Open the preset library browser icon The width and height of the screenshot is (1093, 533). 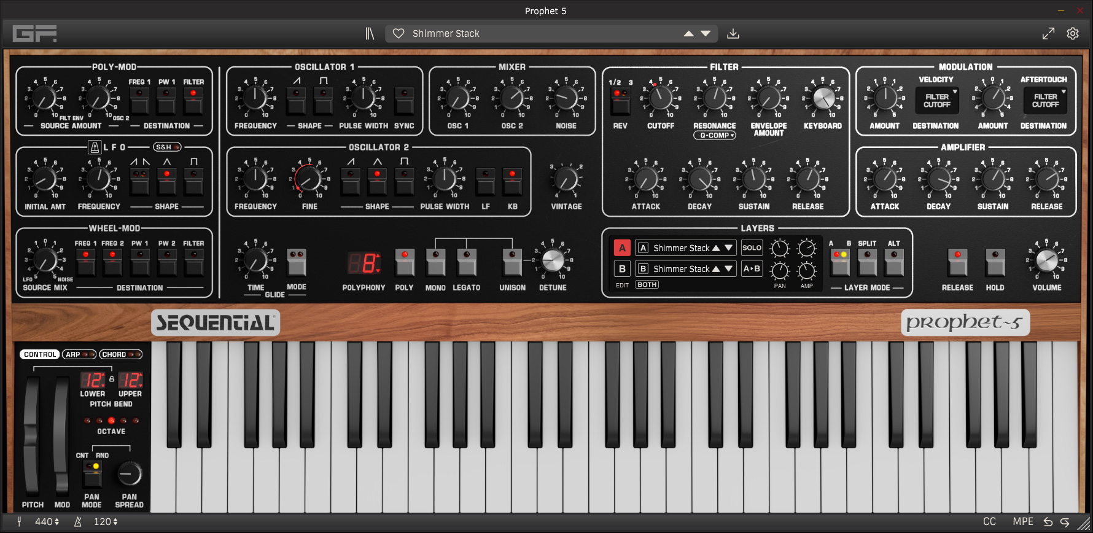pos(370,34)
